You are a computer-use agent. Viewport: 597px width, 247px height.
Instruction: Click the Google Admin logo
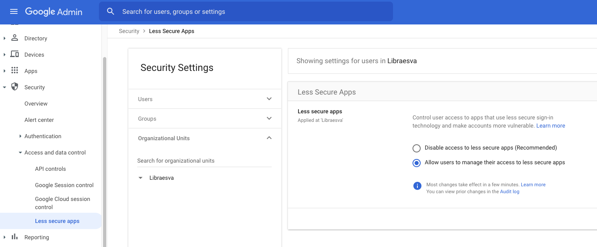point(54,12)
